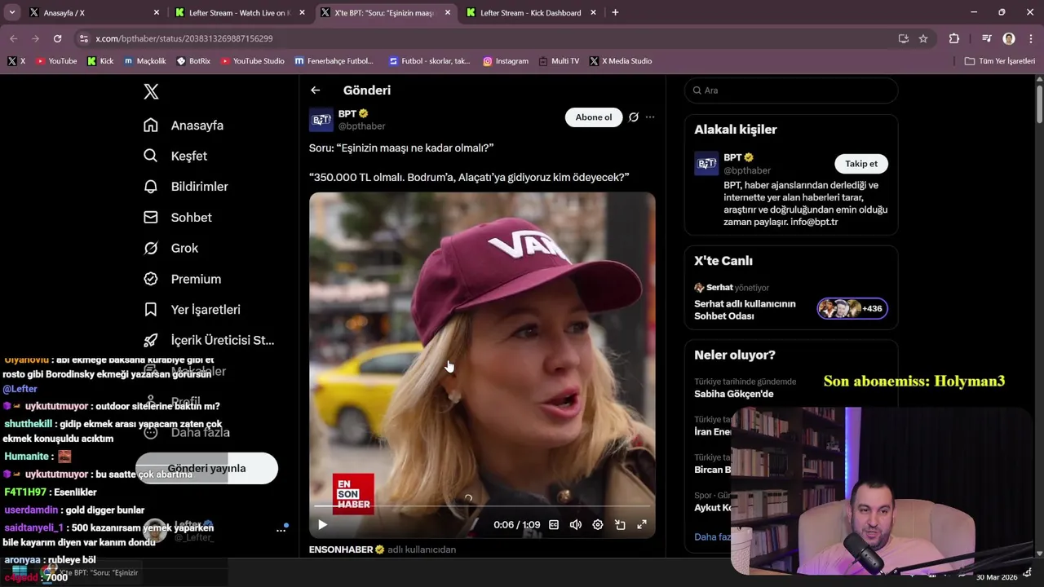Open the tab search dropdown arrow
Image resolution: width=1044 pixels, height=587 pixels.
(11, 13)
